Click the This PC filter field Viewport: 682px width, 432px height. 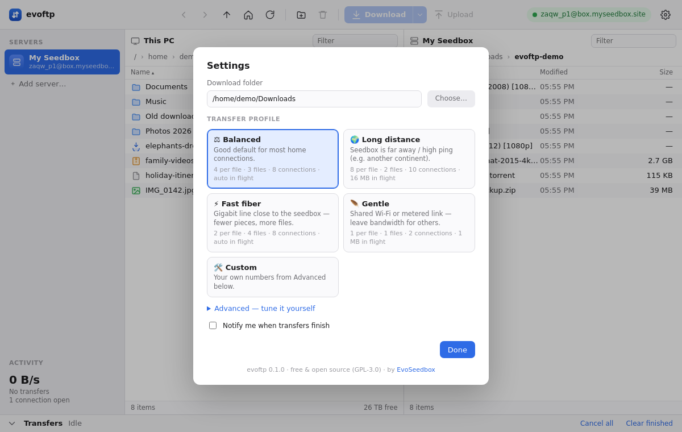tap(355, 41)
